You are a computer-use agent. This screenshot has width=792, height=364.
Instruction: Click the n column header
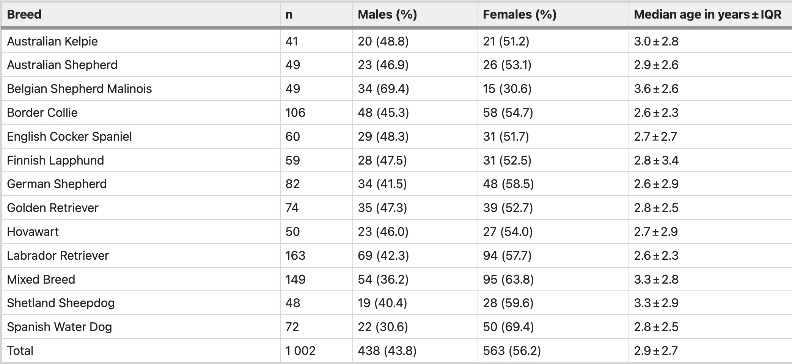(289, 15)
